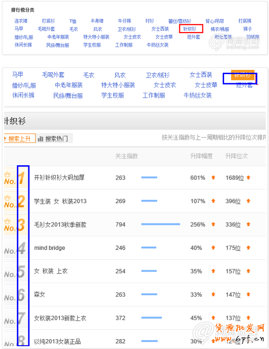Image resolution: width=269 pixels, height=349 pixels.
Task: Open 婚纱/礼服 in the lower category list
Action: pyautogui.click(x=24, y=85)
